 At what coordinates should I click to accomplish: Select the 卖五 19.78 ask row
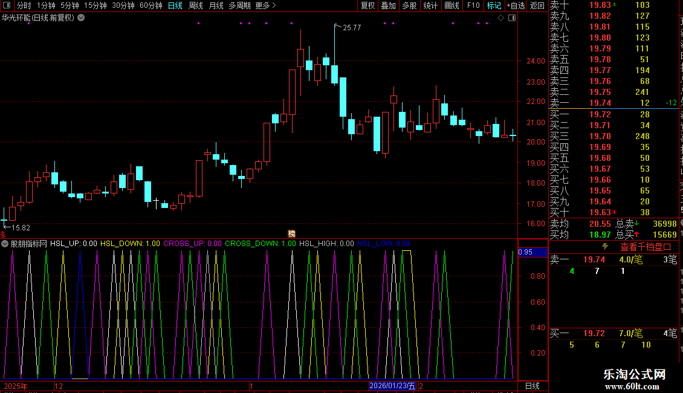point(613,59)
